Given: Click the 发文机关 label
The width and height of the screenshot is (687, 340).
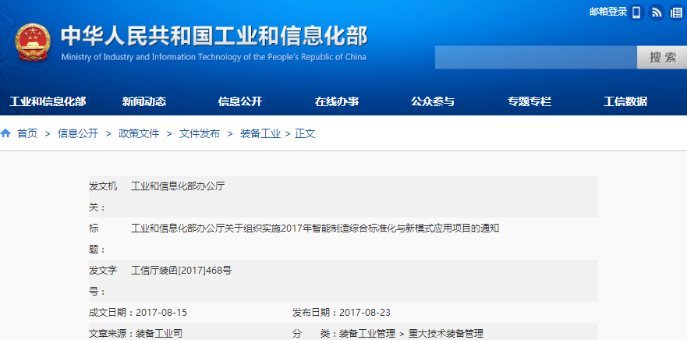Looking at the screenshot, I should coord(103,197).
